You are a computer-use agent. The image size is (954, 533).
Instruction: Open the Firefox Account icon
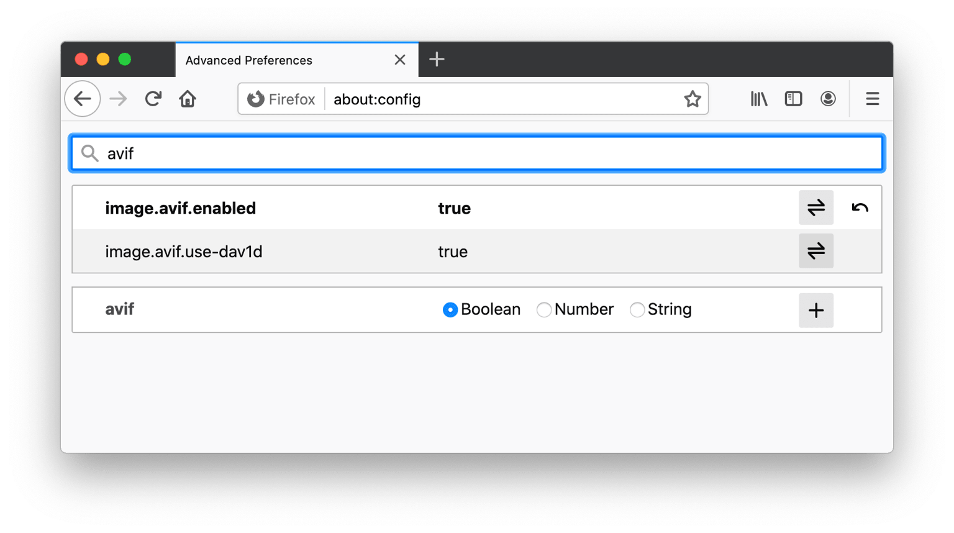828,98
